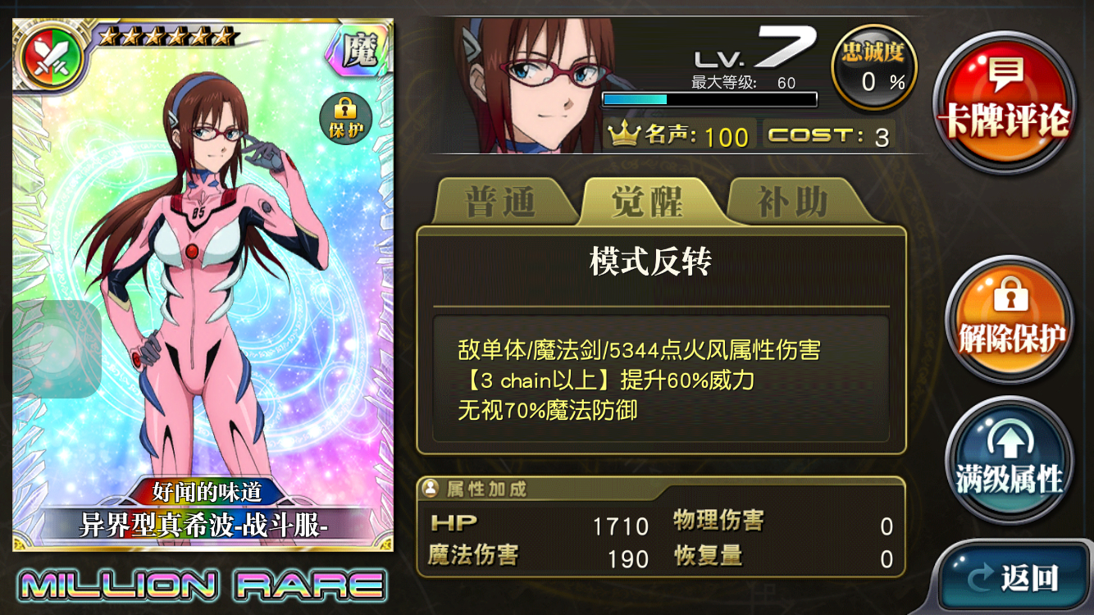Image resolution: width=1094 pixels, height=615 pixels.
Task: Toggle the 保护 lock badge on card
Action: coord(346,117)
